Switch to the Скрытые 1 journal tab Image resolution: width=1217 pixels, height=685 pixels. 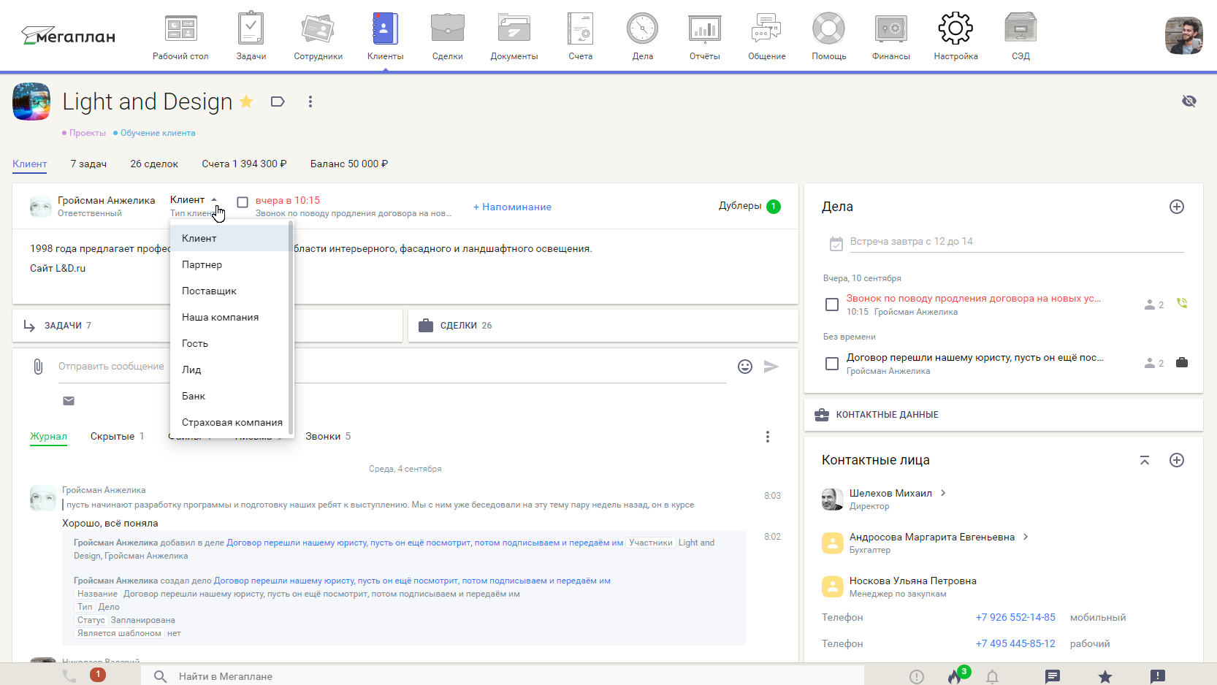click(x=117, y=436)
